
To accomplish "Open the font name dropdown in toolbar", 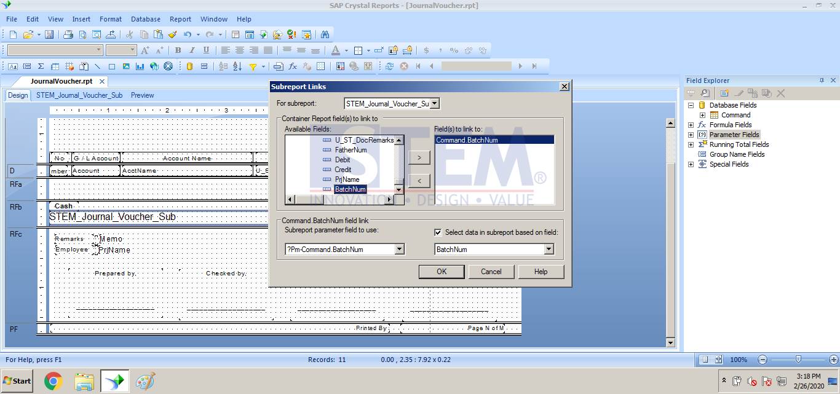I will pyautogui.click(x=98, y=50).
